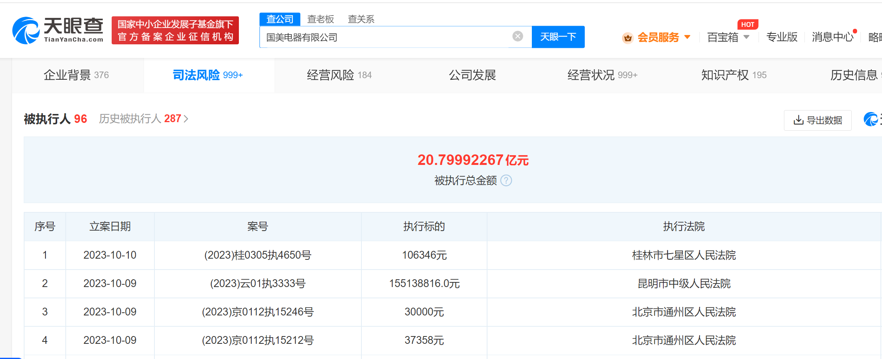Switch to the 知识产权 195 tab
Image resolution: width=882 pixels, height=359 pixels.
click(734, 75)
